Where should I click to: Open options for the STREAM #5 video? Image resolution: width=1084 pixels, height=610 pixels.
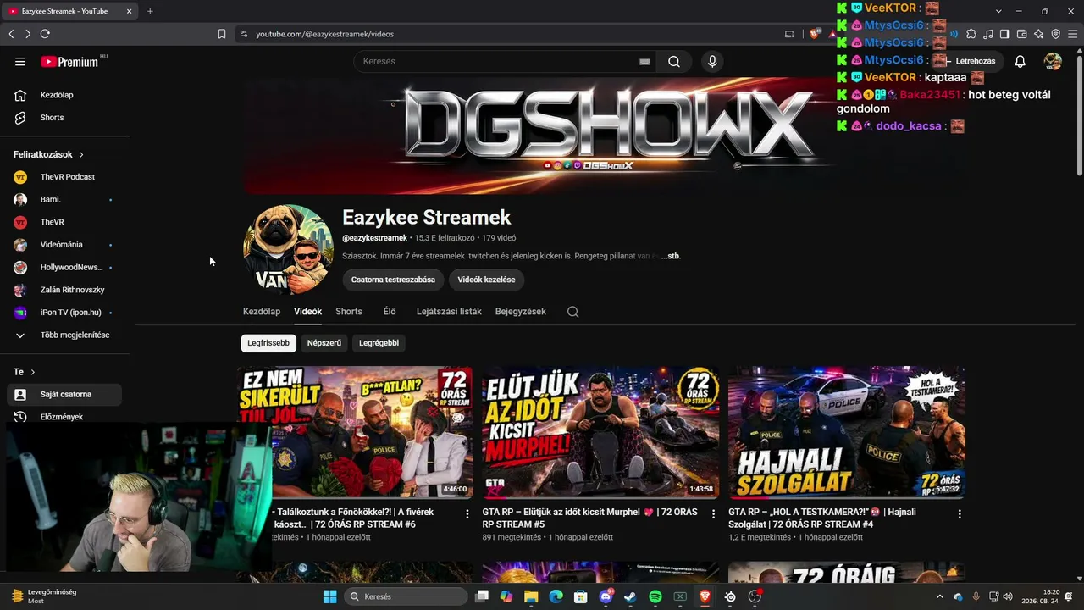point(713,513)
